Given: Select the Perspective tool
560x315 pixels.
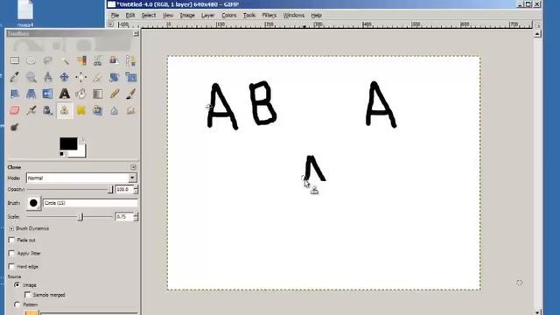Looking at the screenshot, I should click(31, 94).
